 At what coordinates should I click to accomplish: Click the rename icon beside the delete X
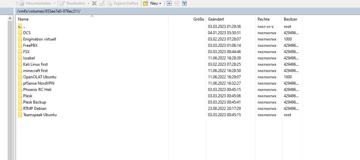click(102, 3)
